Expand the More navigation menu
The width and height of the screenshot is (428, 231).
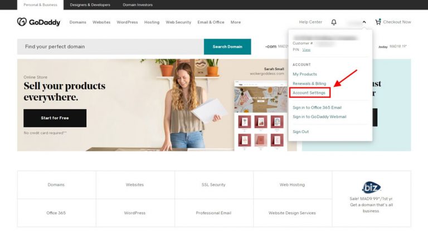point(236,22)
